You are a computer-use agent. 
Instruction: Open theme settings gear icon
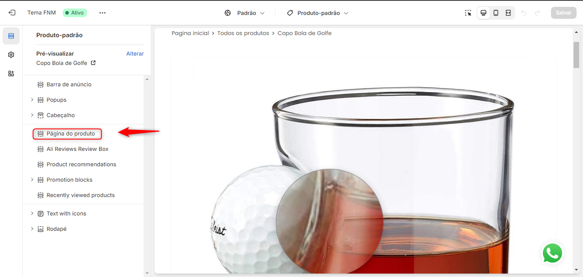[11, 55]
